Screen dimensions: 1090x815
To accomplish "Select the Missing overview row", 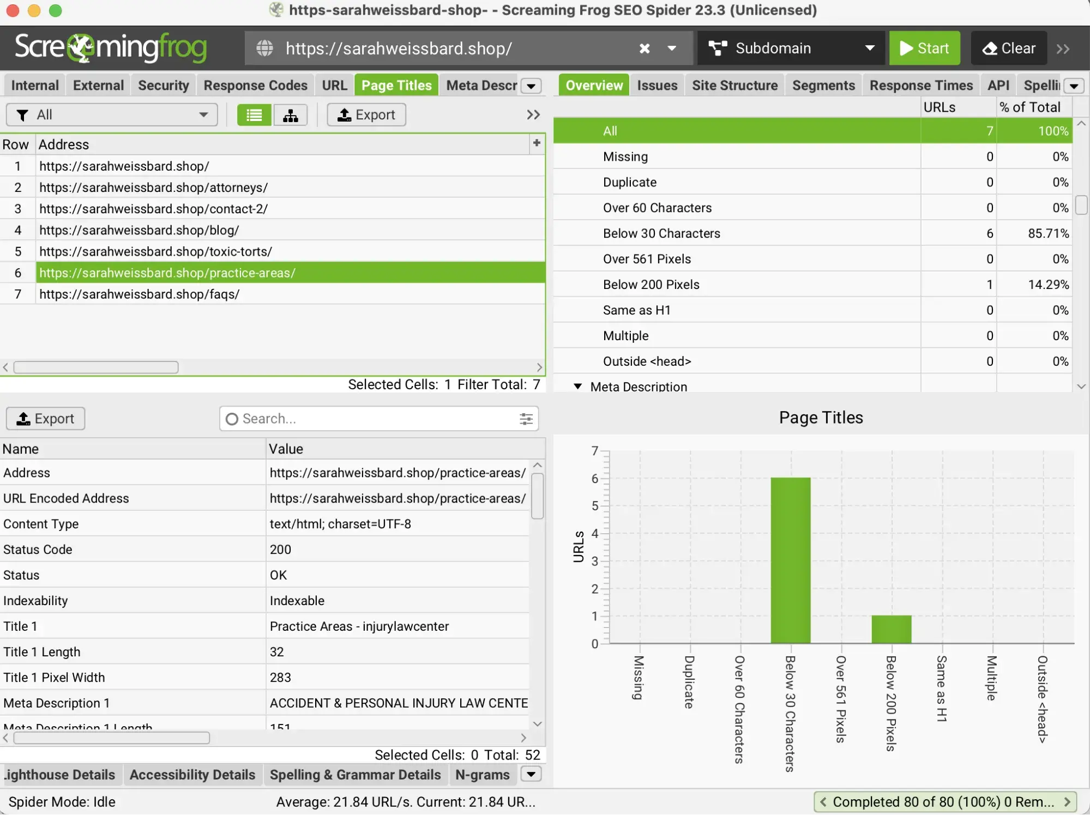I will pos(812,157).
